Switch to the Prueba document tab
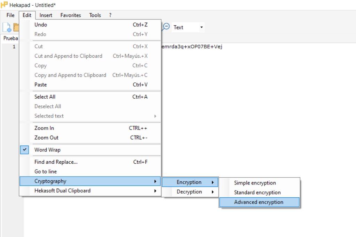This screenshot has height=237, width=356. tap(10, 38)
